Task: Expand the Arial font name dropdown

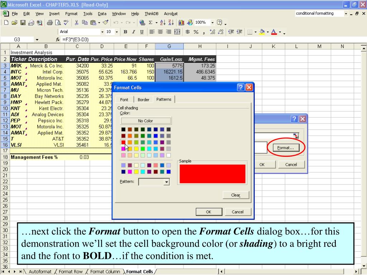Action: point(102,32)
